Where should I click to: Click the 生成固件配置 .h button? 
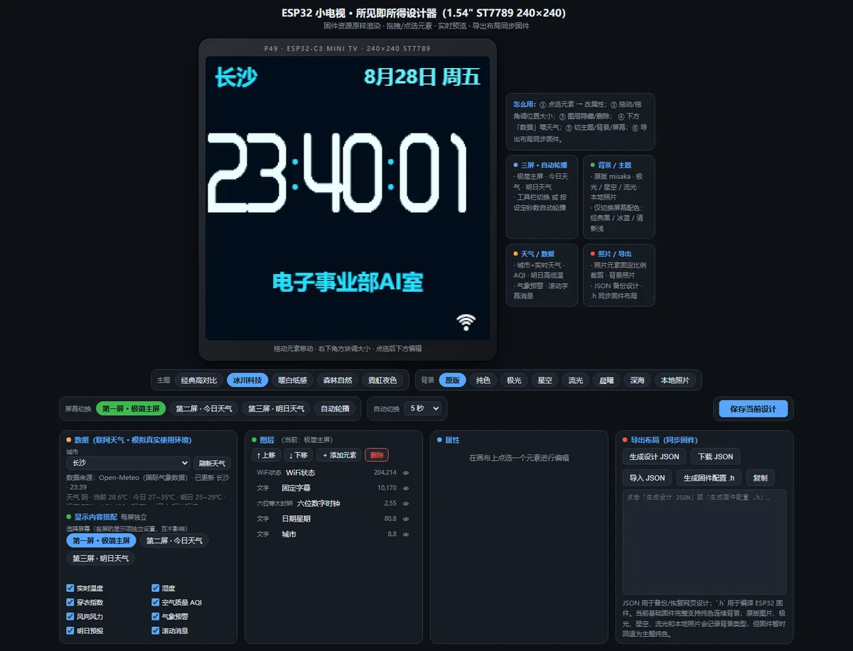coord(709,478)
